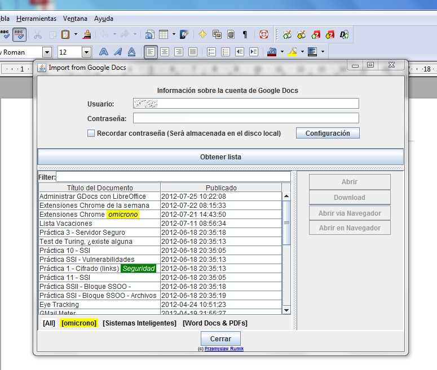Toggle numbered list icon
The height and width of the screenshot is (370, 437).
click(211, 52)
